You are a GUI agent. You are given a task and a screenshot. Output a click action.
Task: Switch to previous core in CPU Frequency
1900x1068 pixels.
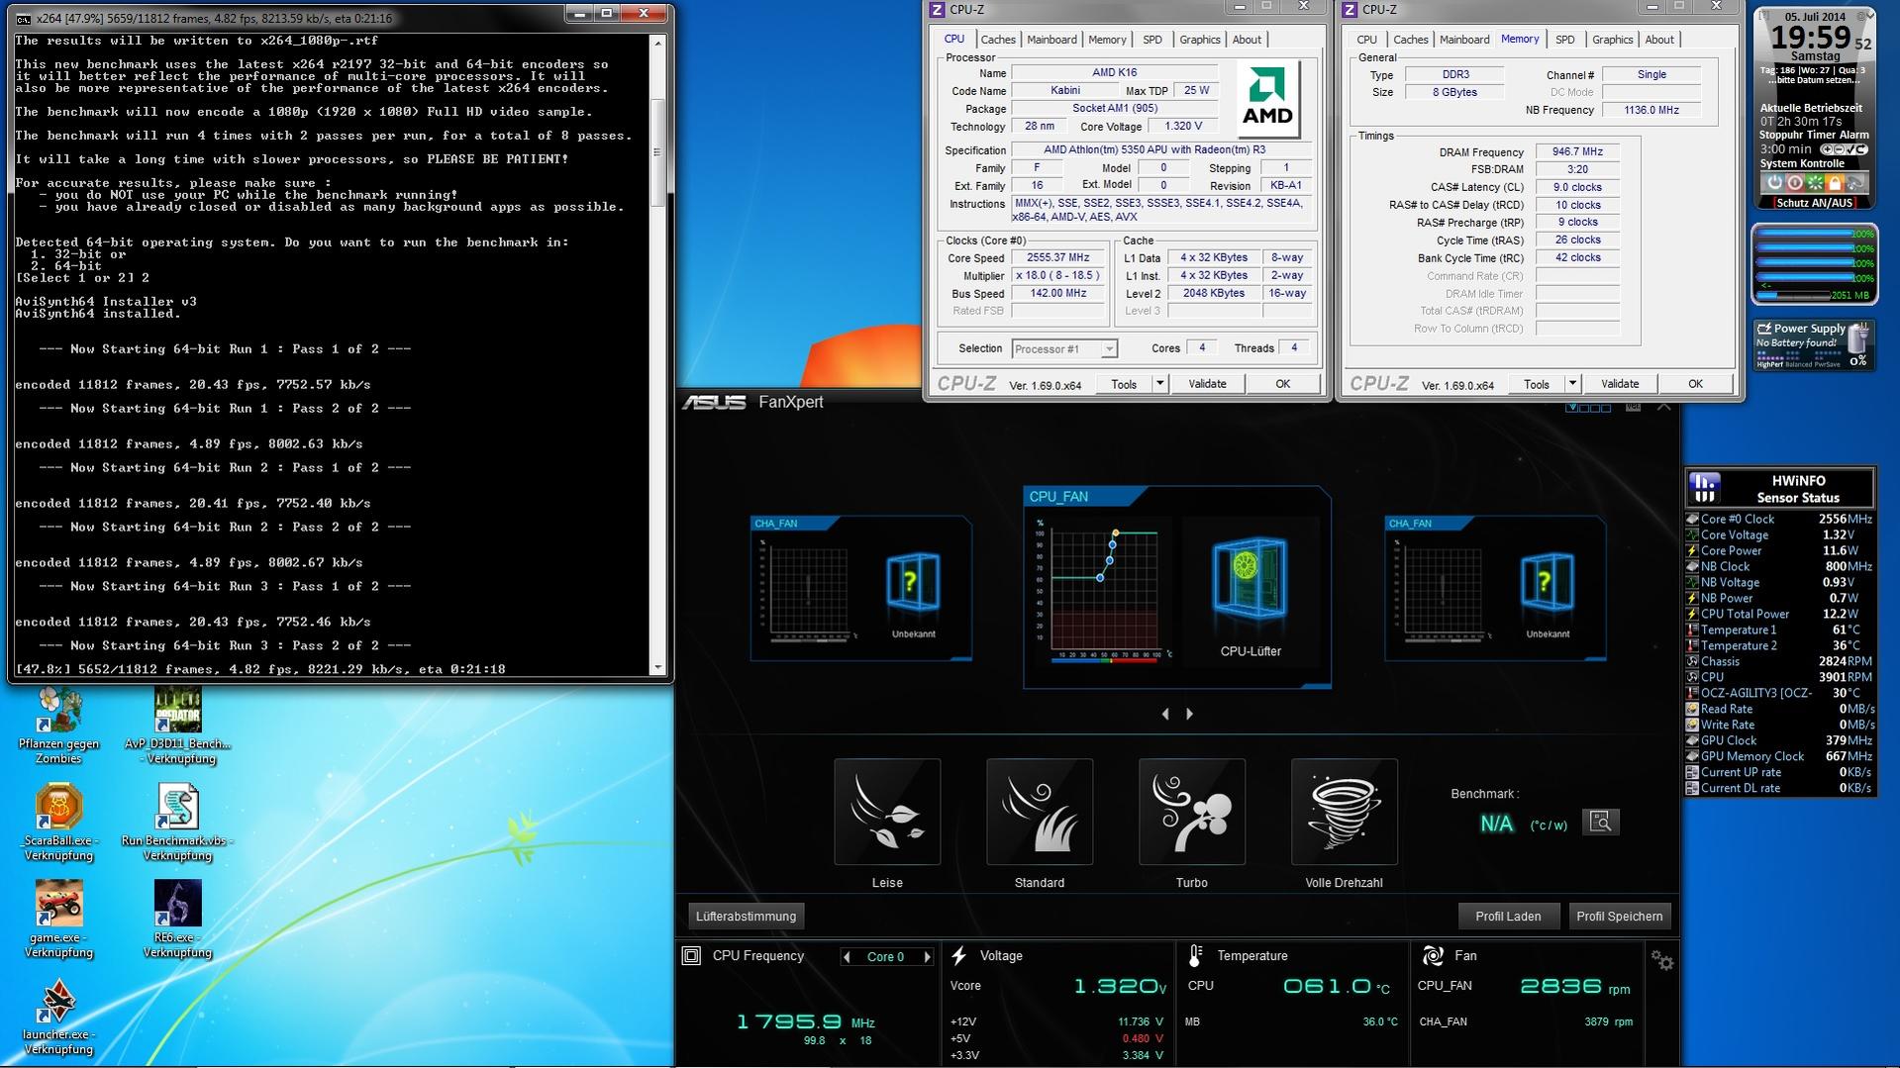tap(847, 957)
